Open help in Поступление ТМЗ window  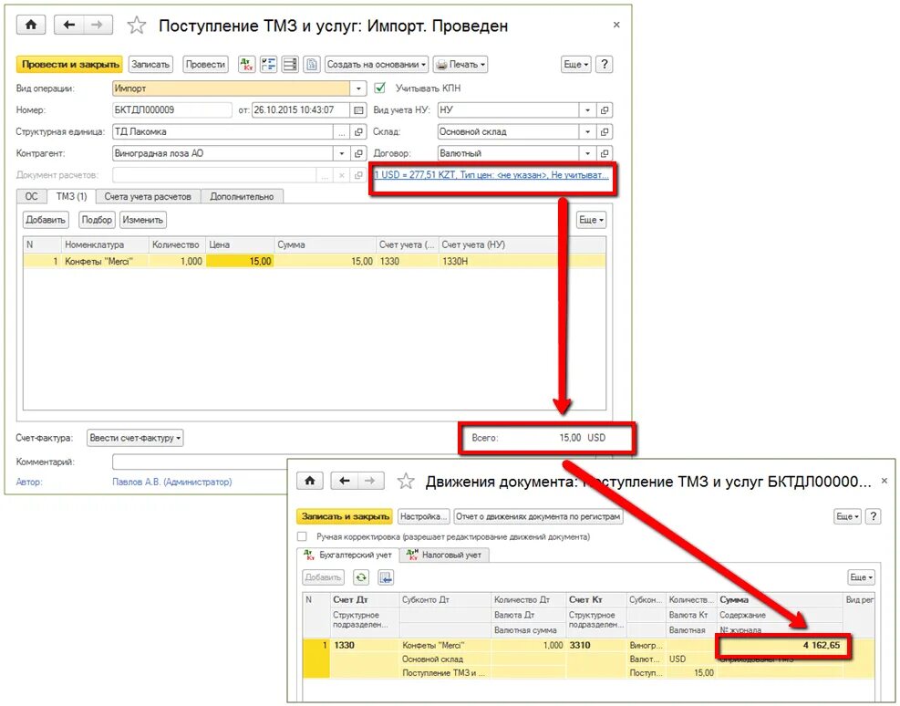click(604, 64)
